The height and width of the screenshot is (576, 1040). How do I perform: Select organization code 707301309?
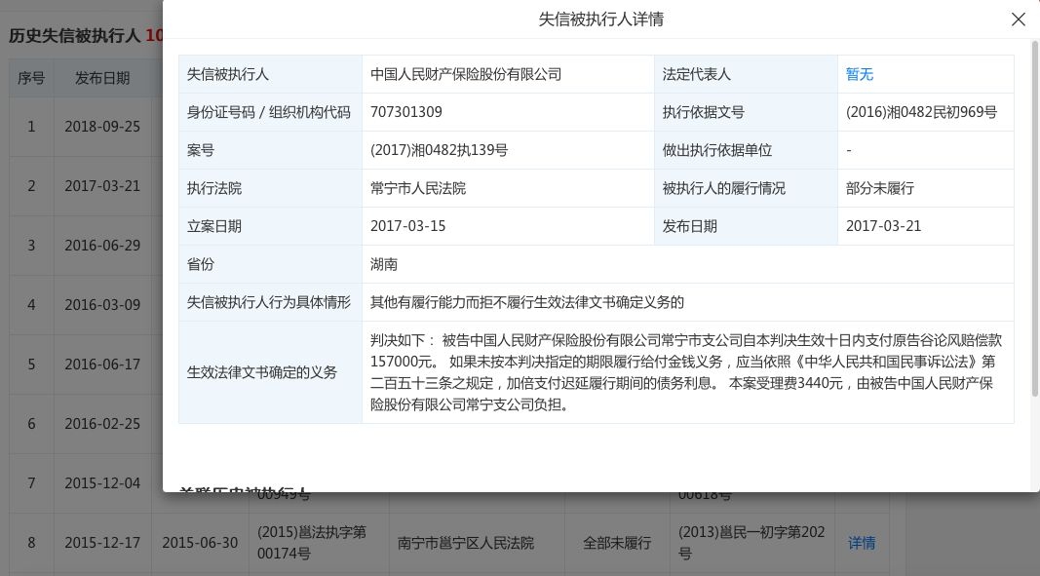405,112
